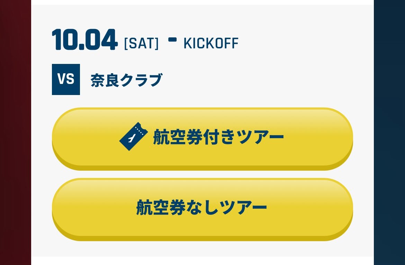Click the word 航空券 on the top yellow button

[x=178, y=136]
